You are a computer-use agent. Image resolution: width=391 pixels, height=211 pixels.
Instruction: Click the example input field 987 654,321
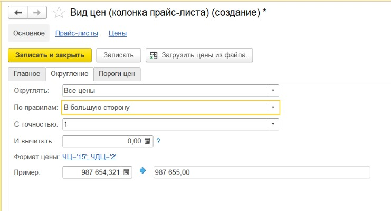92,172
